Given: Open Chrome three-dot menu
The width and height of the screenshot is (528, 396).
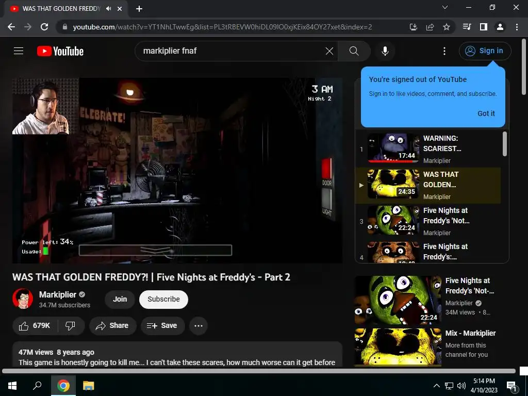Looking at the screenshot, I should click(517, 27).
